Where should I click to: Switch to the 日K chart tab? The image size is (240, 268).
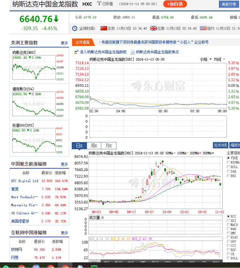coord(79,146)
